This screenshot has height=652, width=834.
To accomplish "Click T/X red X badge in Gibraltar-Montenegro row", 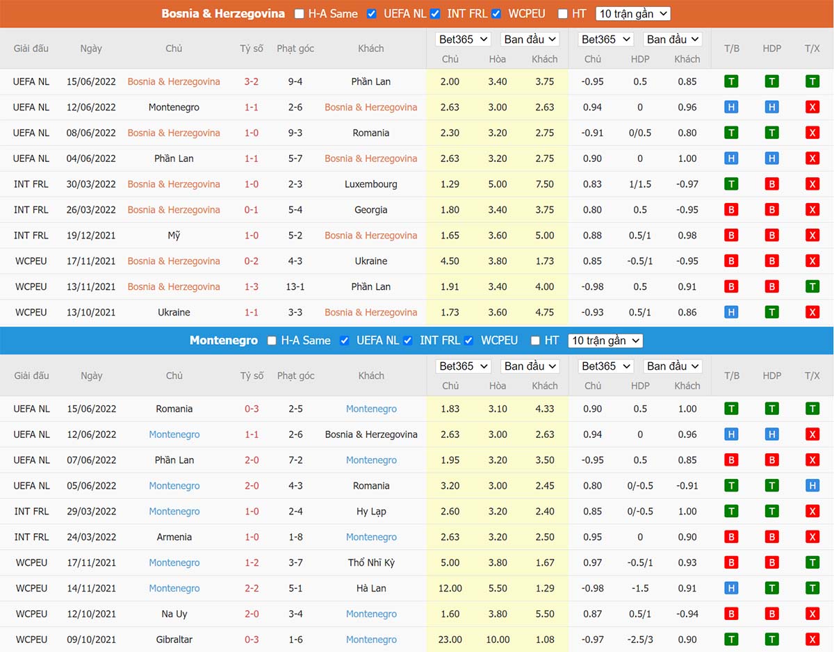I will [x=812, y=639].
